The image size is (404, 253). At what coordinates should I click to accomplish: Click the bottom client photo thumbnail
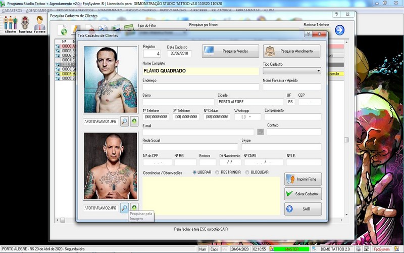(111, 166)
